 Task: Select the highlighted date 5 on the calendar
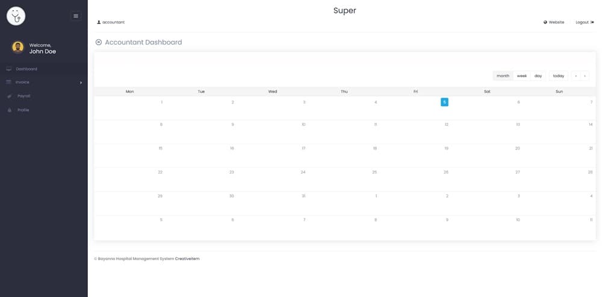click(444, 102)
